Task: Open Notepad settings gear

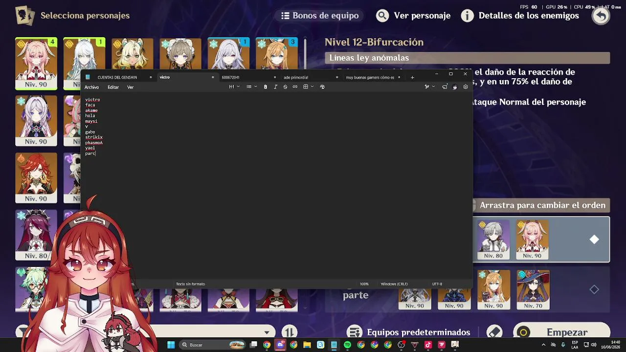Action: pos(465,87)
